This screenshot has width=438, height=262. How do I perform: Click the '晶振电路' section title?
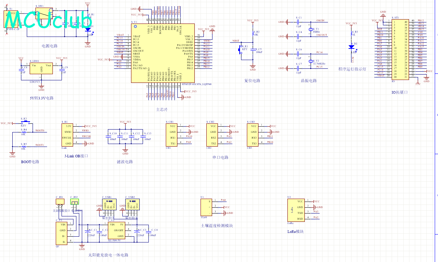309,81
